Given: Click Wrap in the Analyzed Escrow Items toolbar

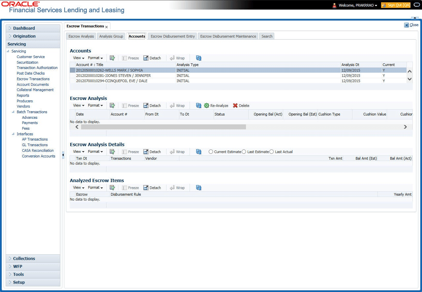Looking at the screenshot, I should 177,188.
